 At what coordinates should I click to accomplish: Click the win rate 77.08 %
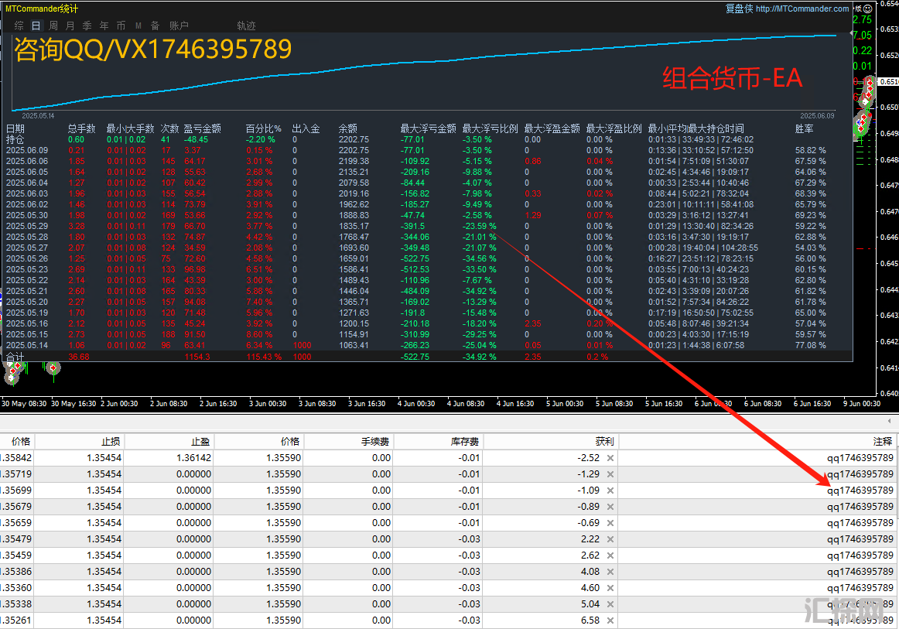[x=811, y=345]
